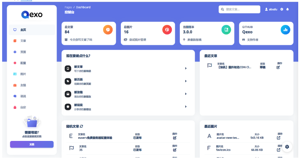Click edit icon for euserv免费服务器 article

pyautogui.click(x=175, y=138)
